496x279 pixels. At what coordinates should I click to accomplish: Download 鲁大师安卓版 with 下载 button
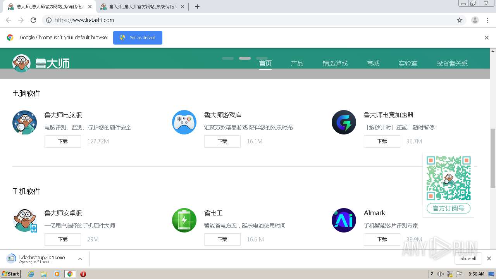coord(63,239)
